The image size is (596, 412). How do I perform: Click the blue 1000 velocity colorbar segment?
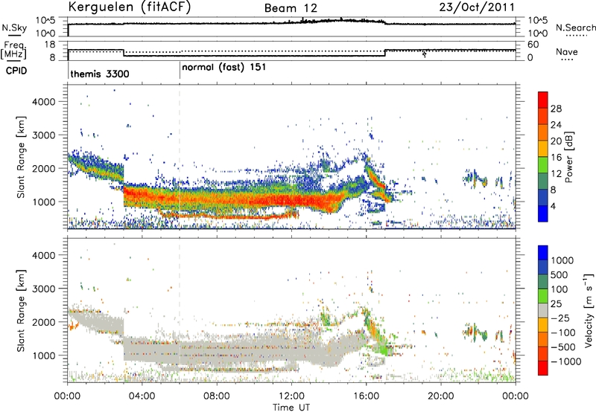coord(543,253)
